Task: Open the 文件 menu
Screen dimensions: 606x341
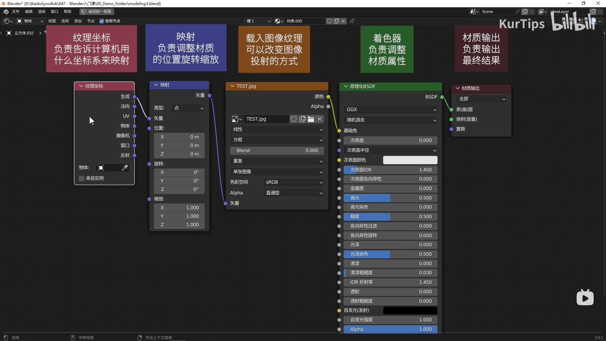Action: pos(15,12)
